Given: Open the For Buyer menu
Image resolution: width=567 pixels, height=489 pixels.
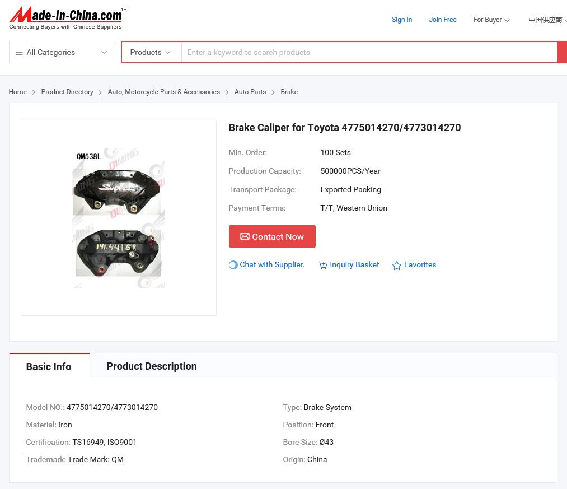Looking at the screenshot, I should 491,20.
